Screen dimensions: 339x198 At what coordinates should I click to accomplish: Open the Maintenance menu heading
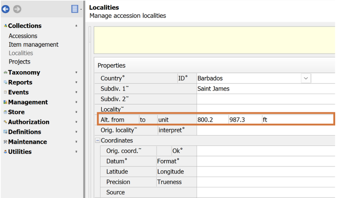pyautogui.click(x=27, y=142)
